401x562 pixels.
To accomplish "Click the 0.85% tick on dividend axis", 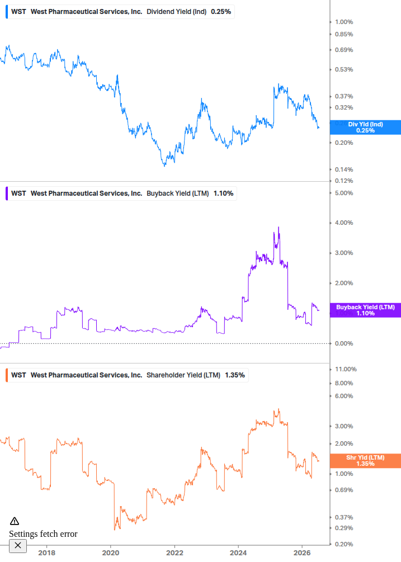I will (x=344, y=35).
